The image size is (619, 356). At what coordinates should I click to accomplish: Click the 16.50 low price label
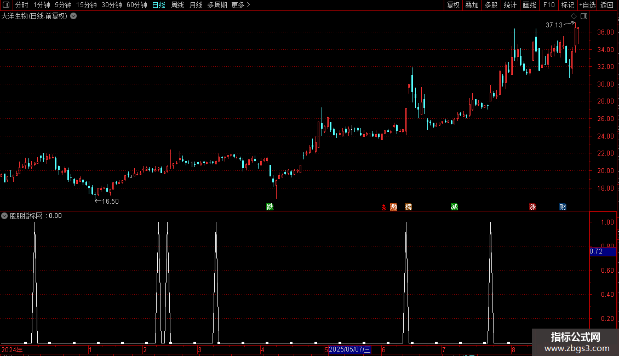coord(110,202)
